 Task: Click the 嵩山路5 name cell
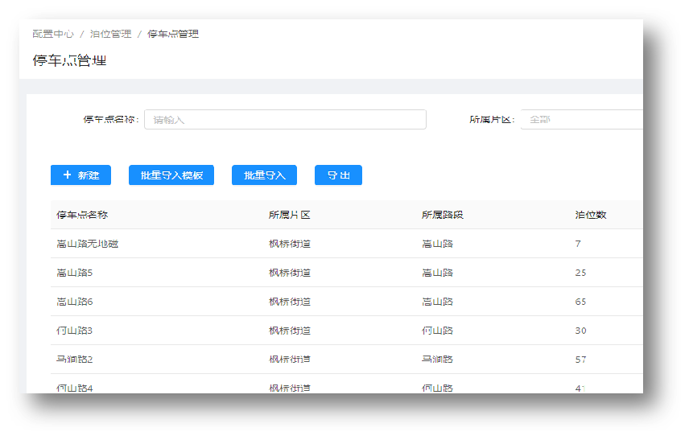point(75,273)
